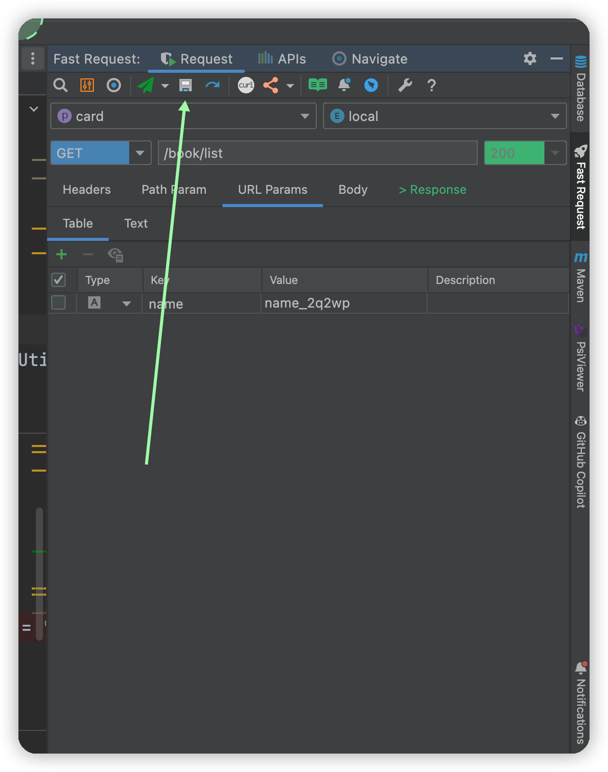Click the 'name_2q2wp' value cell
Image resolution: width=608 pixels, height=772 pixels.
click(344, 303)
